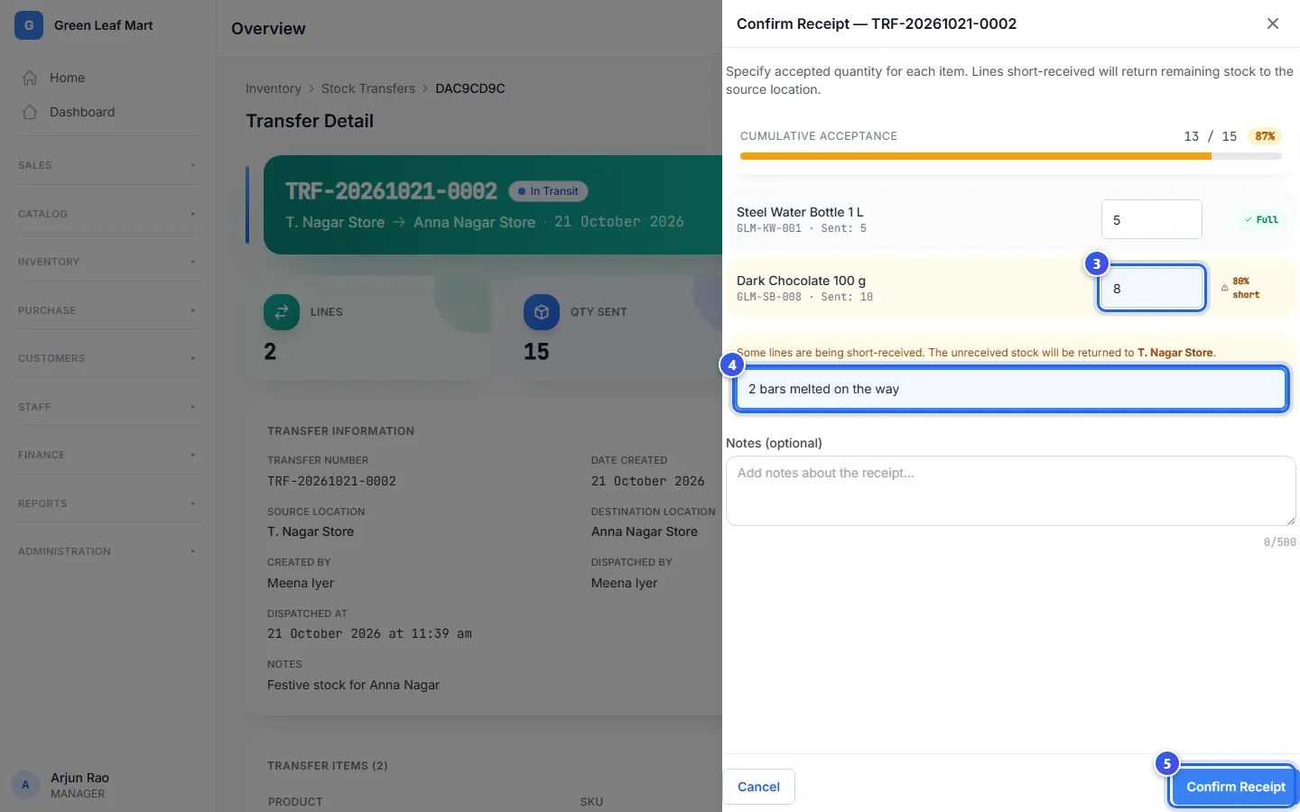The image size is (1300, 812).
Task: Go to Inventory breadcrumb link
Action: pyautogui.click(x=274, y=88)
